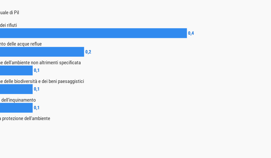This screenshot has height=158, width=271.
Task: Click the bar under 'non altrimenti specificata'
Action: point(16,71)
